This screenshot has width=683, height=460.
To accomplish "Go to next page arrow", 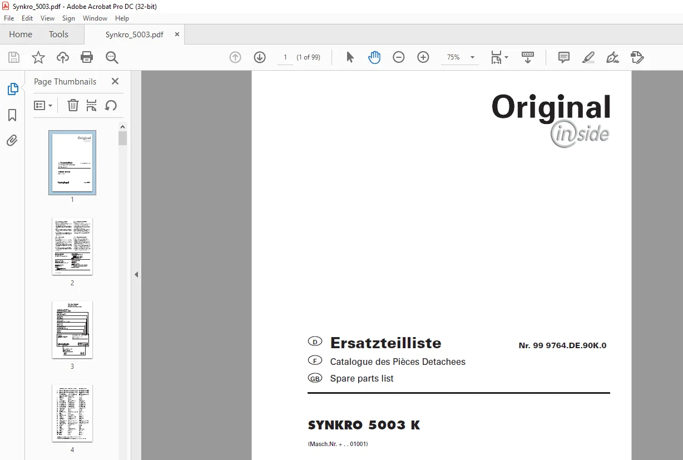I will coord(260,57).
